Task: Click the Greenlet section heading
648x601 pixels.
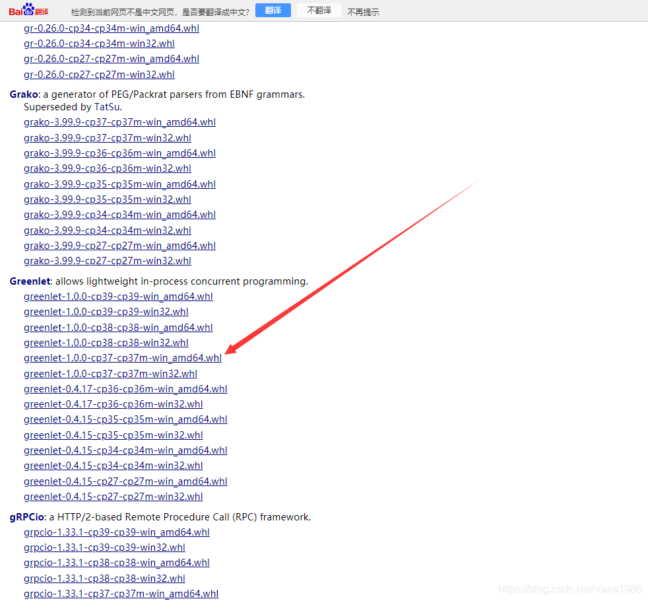Action: 30,282
